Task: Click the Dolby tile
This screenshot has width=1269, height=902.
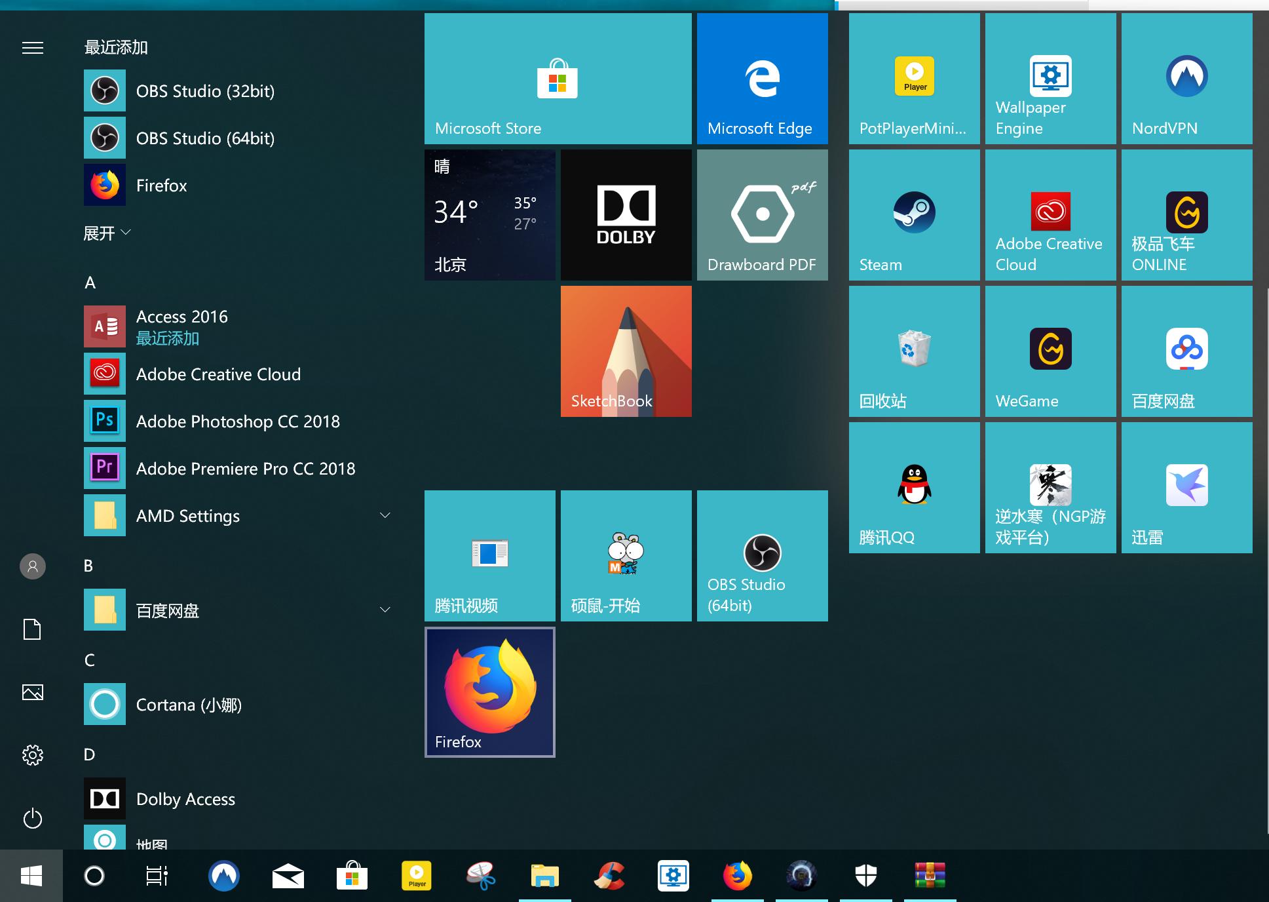Action: coord(626,215)
